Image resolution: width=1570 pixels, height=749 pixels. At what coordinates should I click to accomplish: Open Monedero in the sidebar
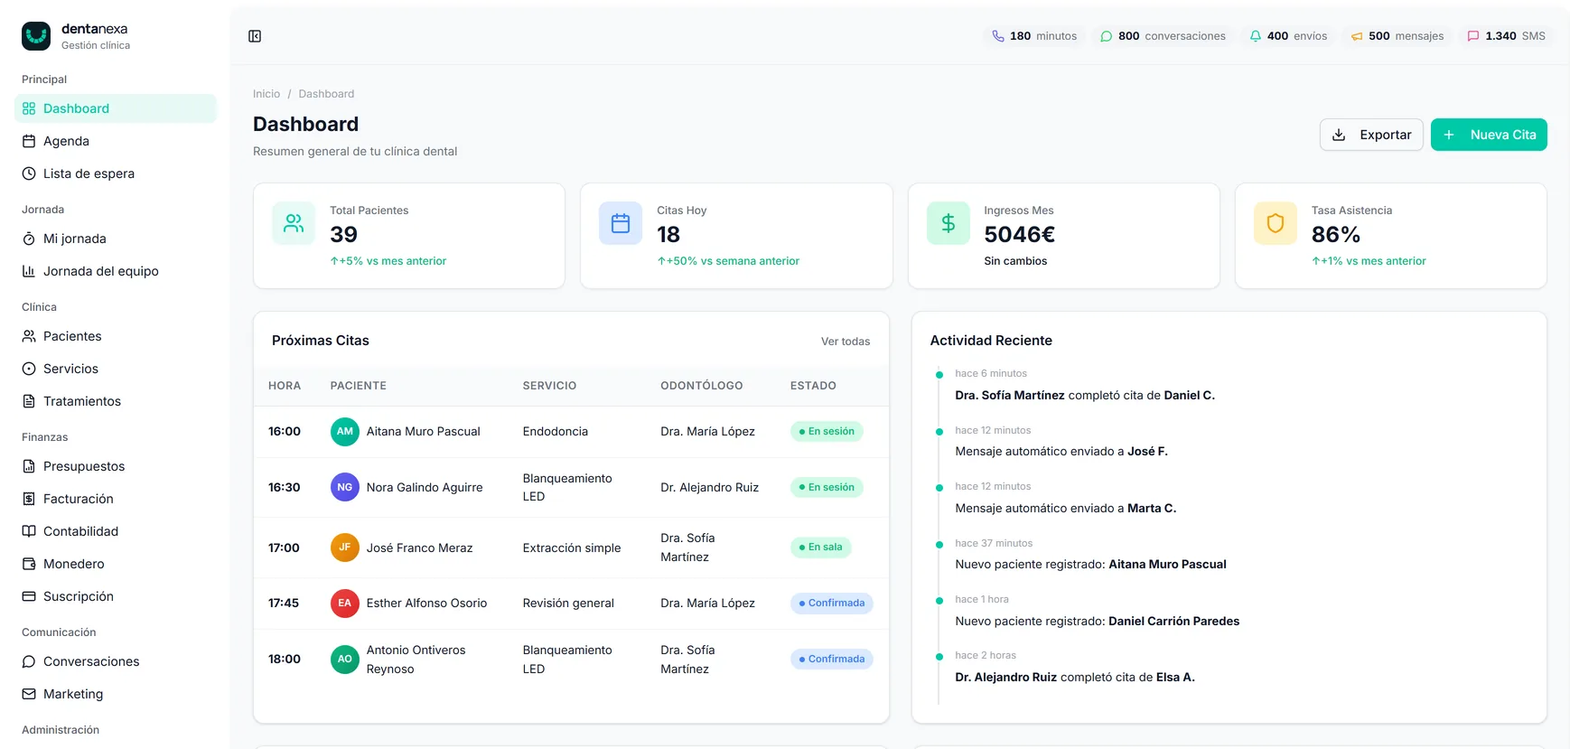pos(116,564)
